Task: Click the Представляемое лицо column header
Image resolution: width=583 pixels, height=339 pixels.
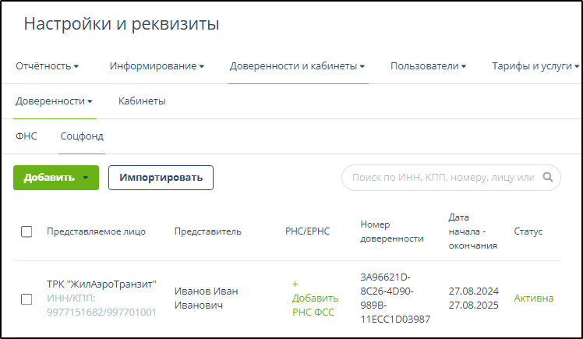Action: coord(96,231)
